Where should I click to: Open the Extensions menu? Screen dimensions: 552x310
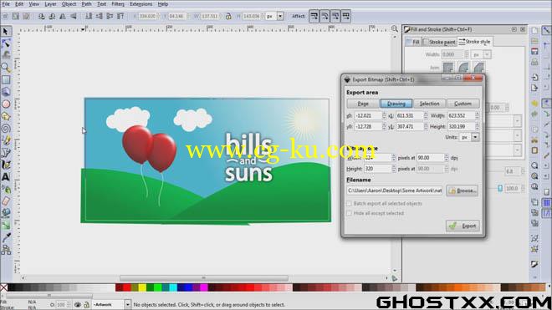coord(141,4)
